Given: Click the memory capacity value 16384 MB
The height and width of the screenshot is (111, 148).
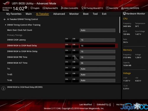Looking at the screenshot, I should (127, 65).
